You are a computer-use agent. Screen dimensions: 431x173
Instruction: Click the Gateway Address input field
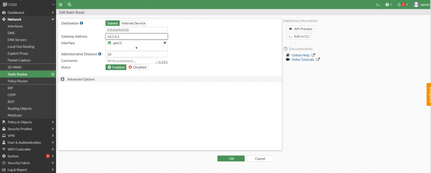coord(136,37)
